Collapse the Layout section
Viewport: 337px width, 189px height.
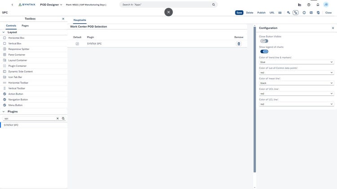click(x=4, y=32)
